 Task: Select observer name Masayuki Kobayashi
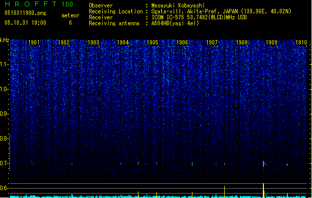click(178, 5)
